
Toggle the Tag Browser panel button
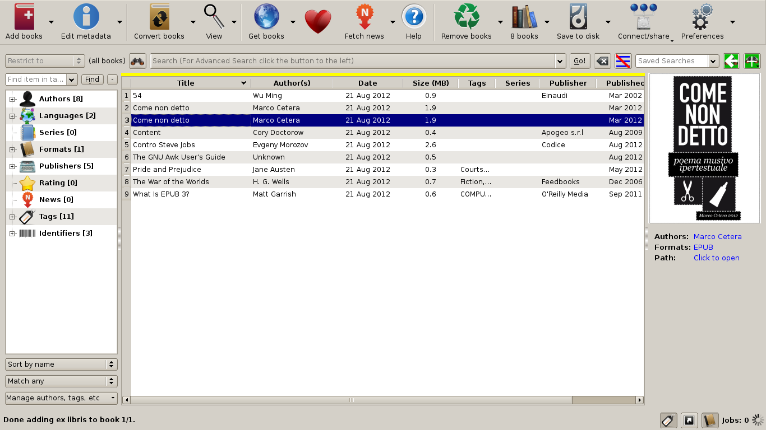(668, 420)
